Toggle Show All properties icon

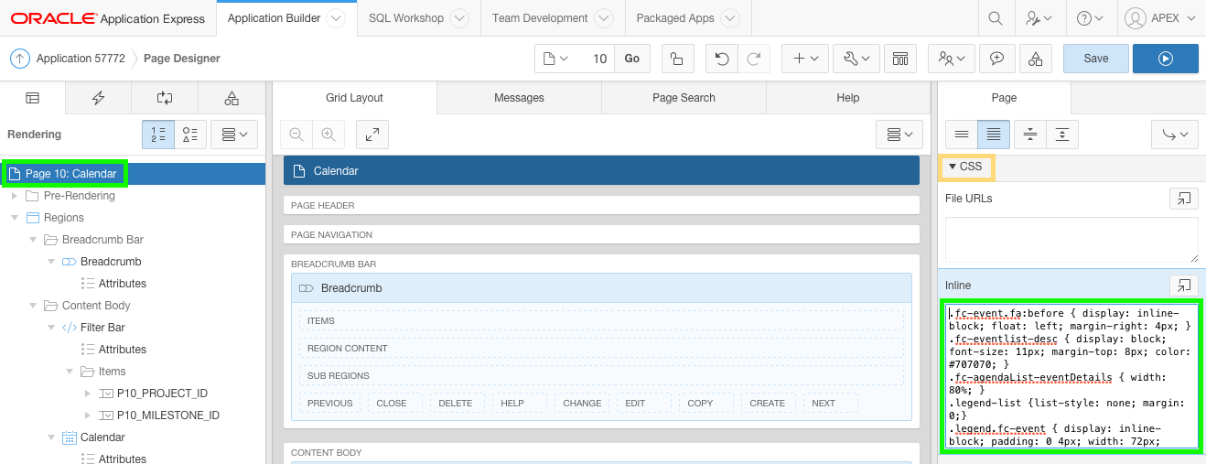994,135
